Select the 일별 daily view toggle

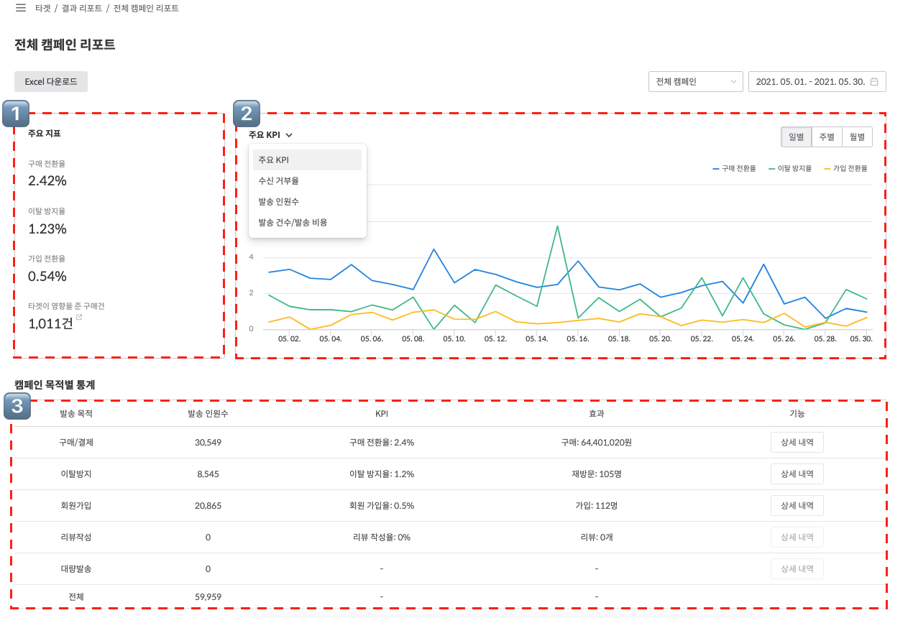click(x=796, y=137)
